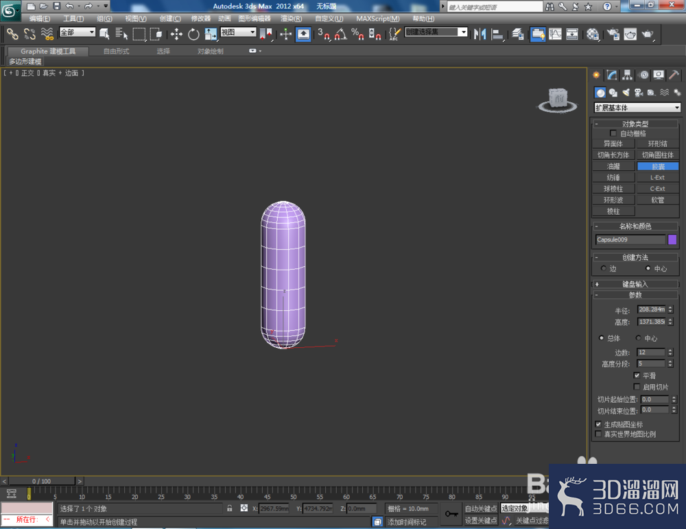Click the 自动关键点 button
Screen dimensions: 686x529
480,508
